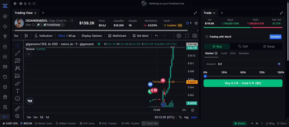The height and width of the screenshot is (127, 289).
Task: Select the zoom in tool
Action: (x=17, y=116)
